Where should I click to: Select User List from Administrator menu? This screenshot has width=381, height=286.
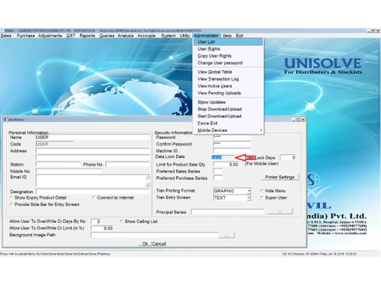point(228,42)
